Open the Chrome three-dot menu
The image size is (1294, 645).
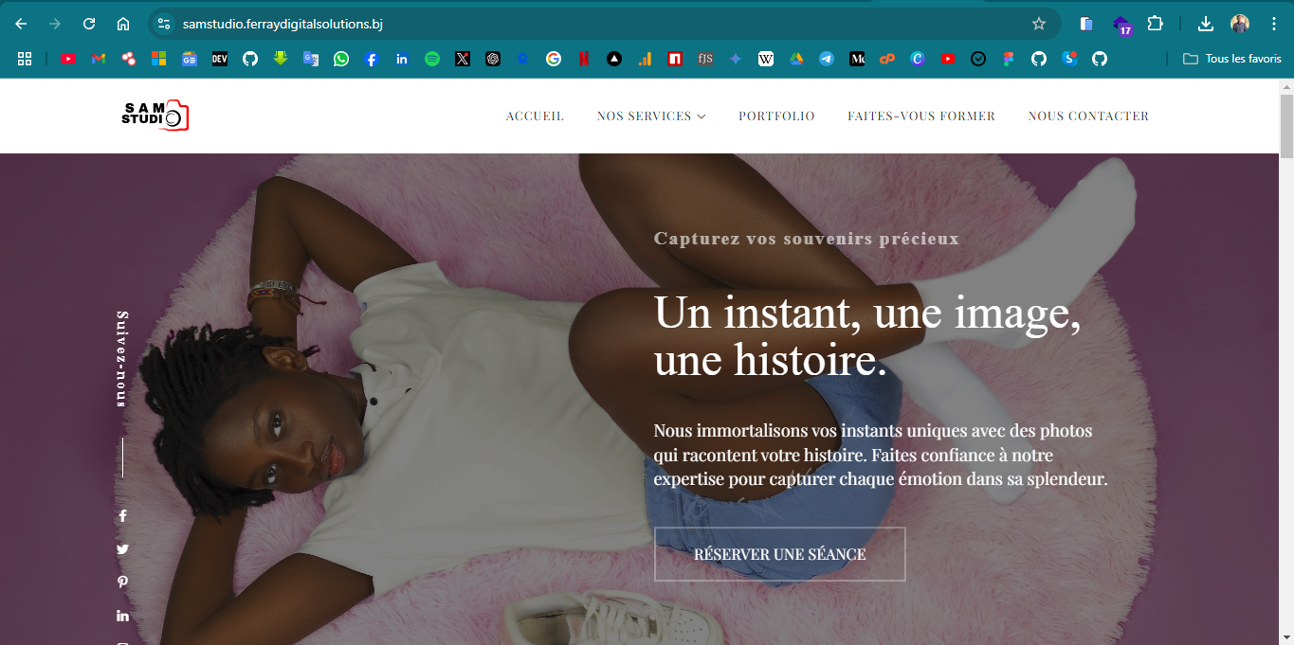(1273, 24)
